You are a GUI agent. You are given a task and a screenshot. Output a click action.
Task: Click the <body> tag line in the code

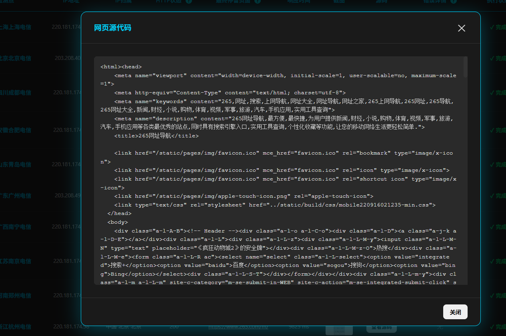pyautogui.click(x=118, y=222)
